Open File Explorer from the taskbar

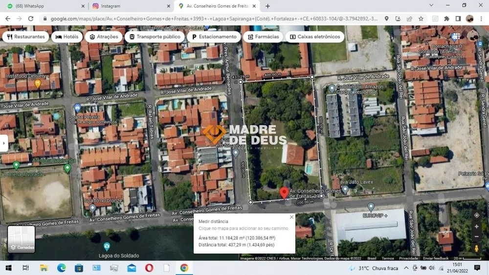click(x=44, y=268)
